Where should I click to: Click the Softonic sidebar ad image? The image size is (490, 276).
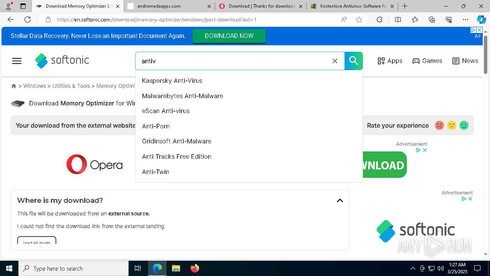click(x=415, y=231)
